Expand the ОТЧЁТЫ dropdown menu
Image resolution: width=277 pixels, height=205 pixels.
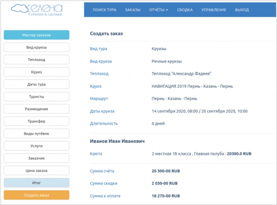[x=159, y=10]
